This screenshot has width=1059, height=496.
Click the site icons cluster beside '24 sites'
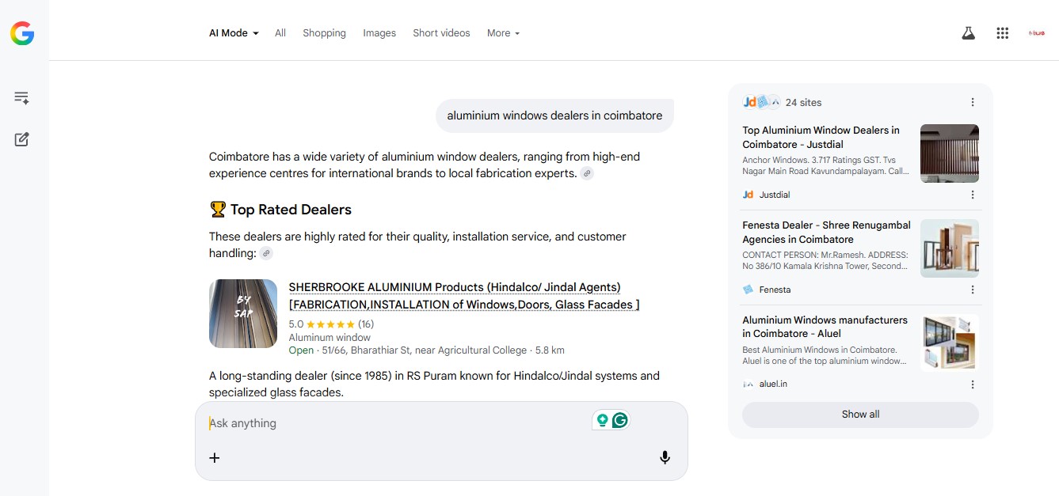point(761,102)
